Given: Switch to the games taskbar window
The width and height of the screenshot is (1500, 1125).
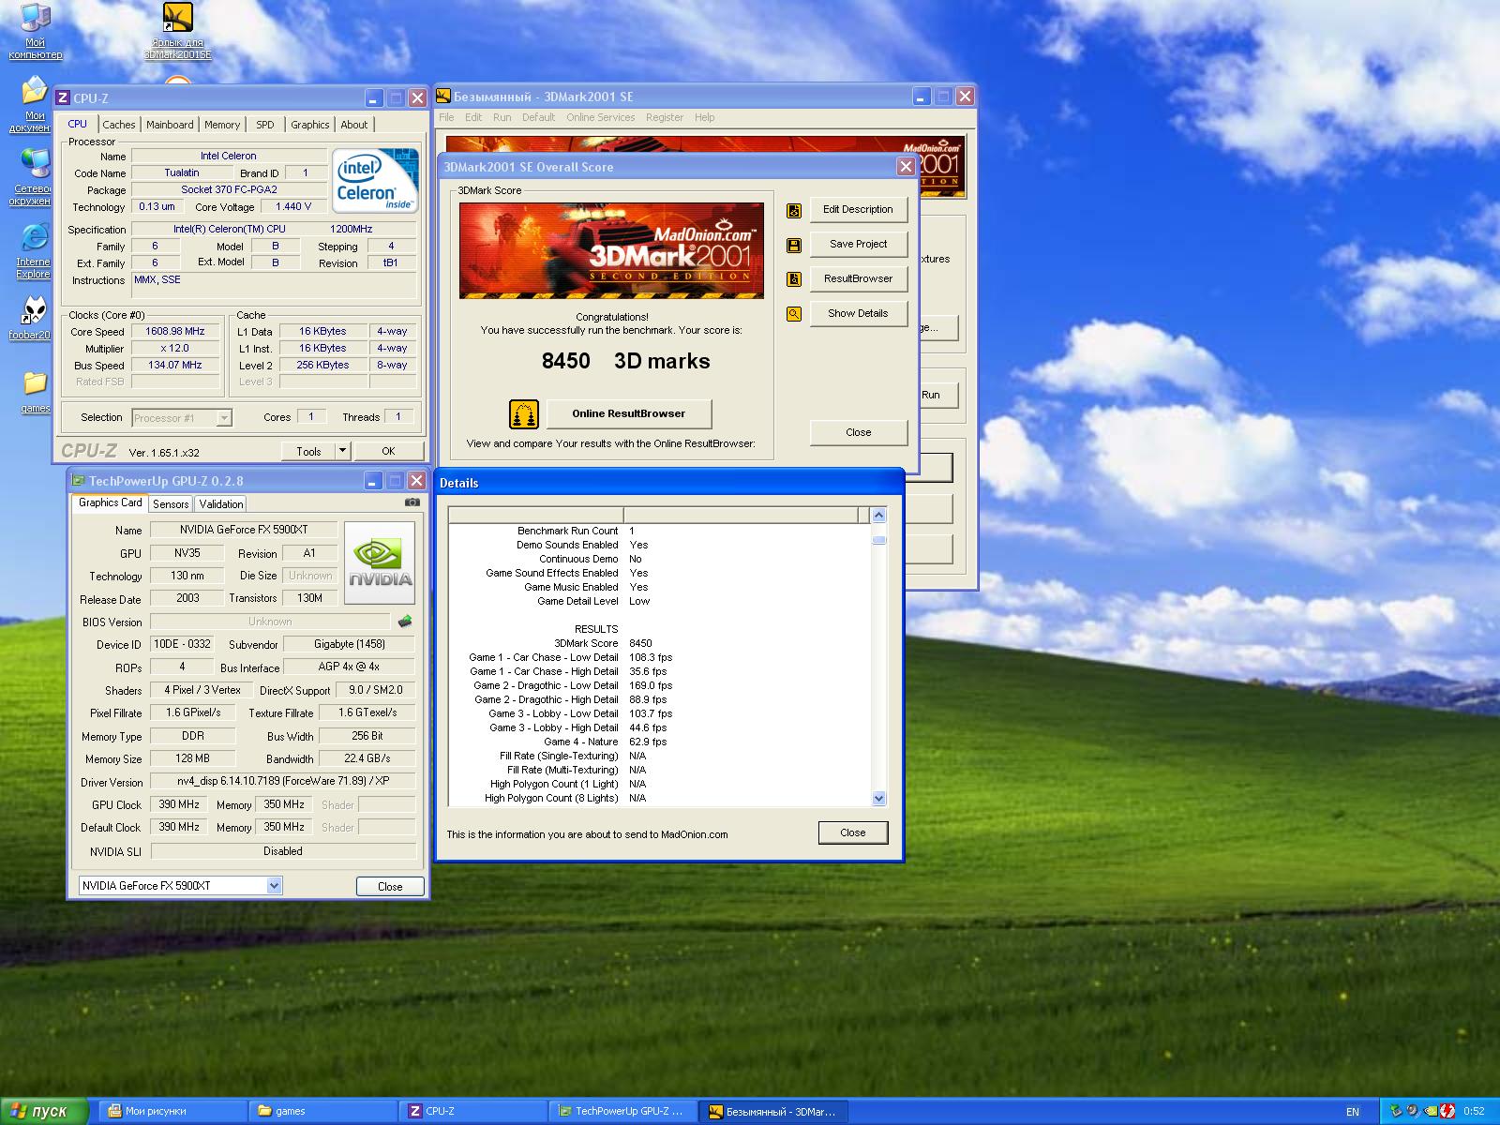Looking at the screenshot, I should 322,1112.
